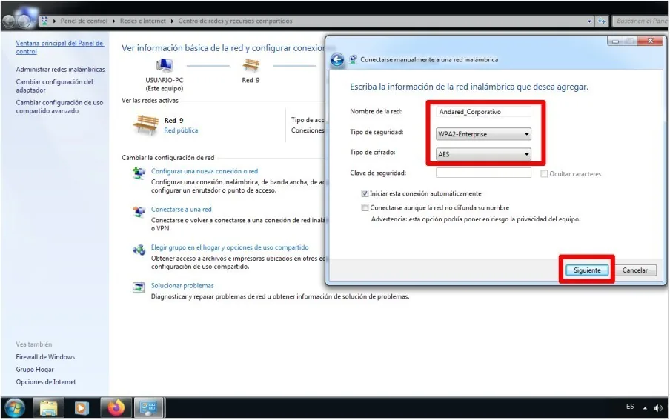Expand breadcrumb arrow after Redes e Internet
The image size is (670, 420).
172,21
